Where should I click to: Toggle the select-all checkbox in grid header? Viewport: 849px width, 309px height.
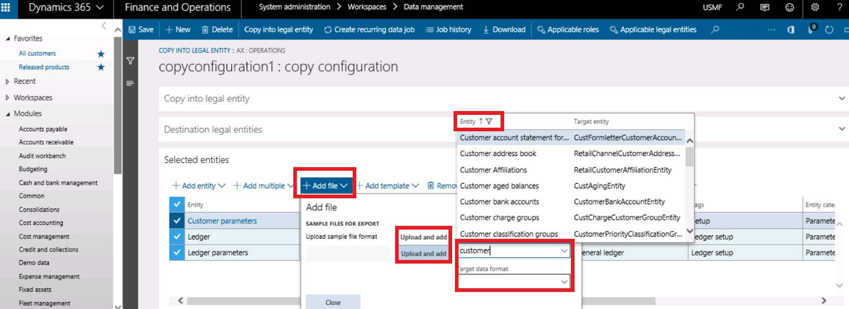pos(177,204)
